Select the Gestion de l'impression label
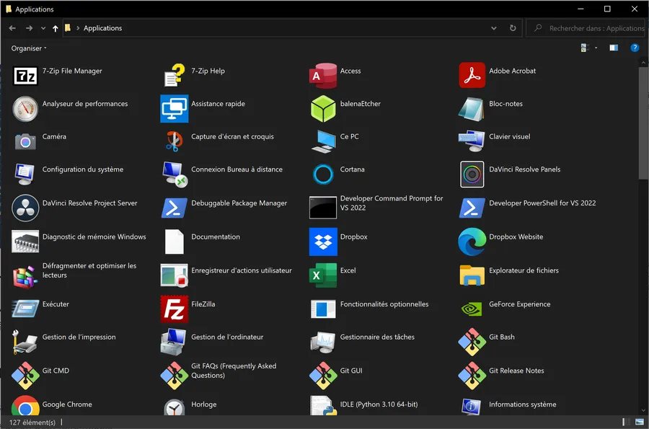Screen dimensions: 649x429 (79, 337)
